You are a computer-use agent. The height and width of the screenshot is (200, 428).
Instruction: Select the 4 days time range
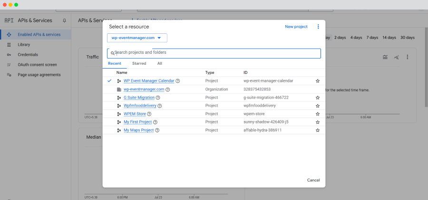coord(356,38)
